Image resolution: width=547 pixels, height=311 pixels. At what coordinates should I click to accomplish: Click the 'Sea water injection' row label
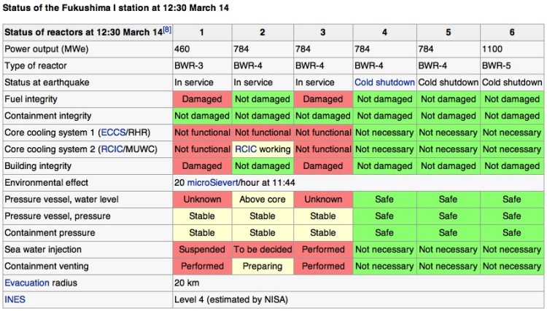pyautogui.click(x=43, y=250)
